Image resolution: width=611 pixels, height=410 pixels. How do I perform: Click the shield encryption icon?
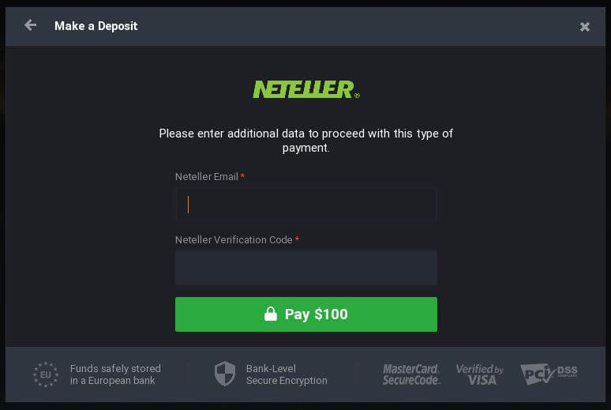tap(225, 374)
